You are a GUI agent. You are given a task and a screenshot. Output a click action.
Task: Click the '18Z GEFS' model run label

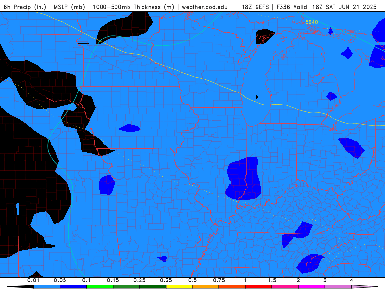(256, 7)
